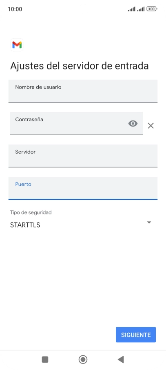
Task: Tap the 10:00 clock in status bar
Action: [x=15, y=9]
